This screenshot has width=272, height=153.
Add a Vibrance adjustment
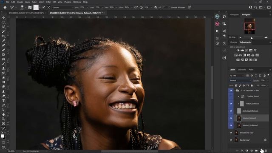click(x=255, y=50)
